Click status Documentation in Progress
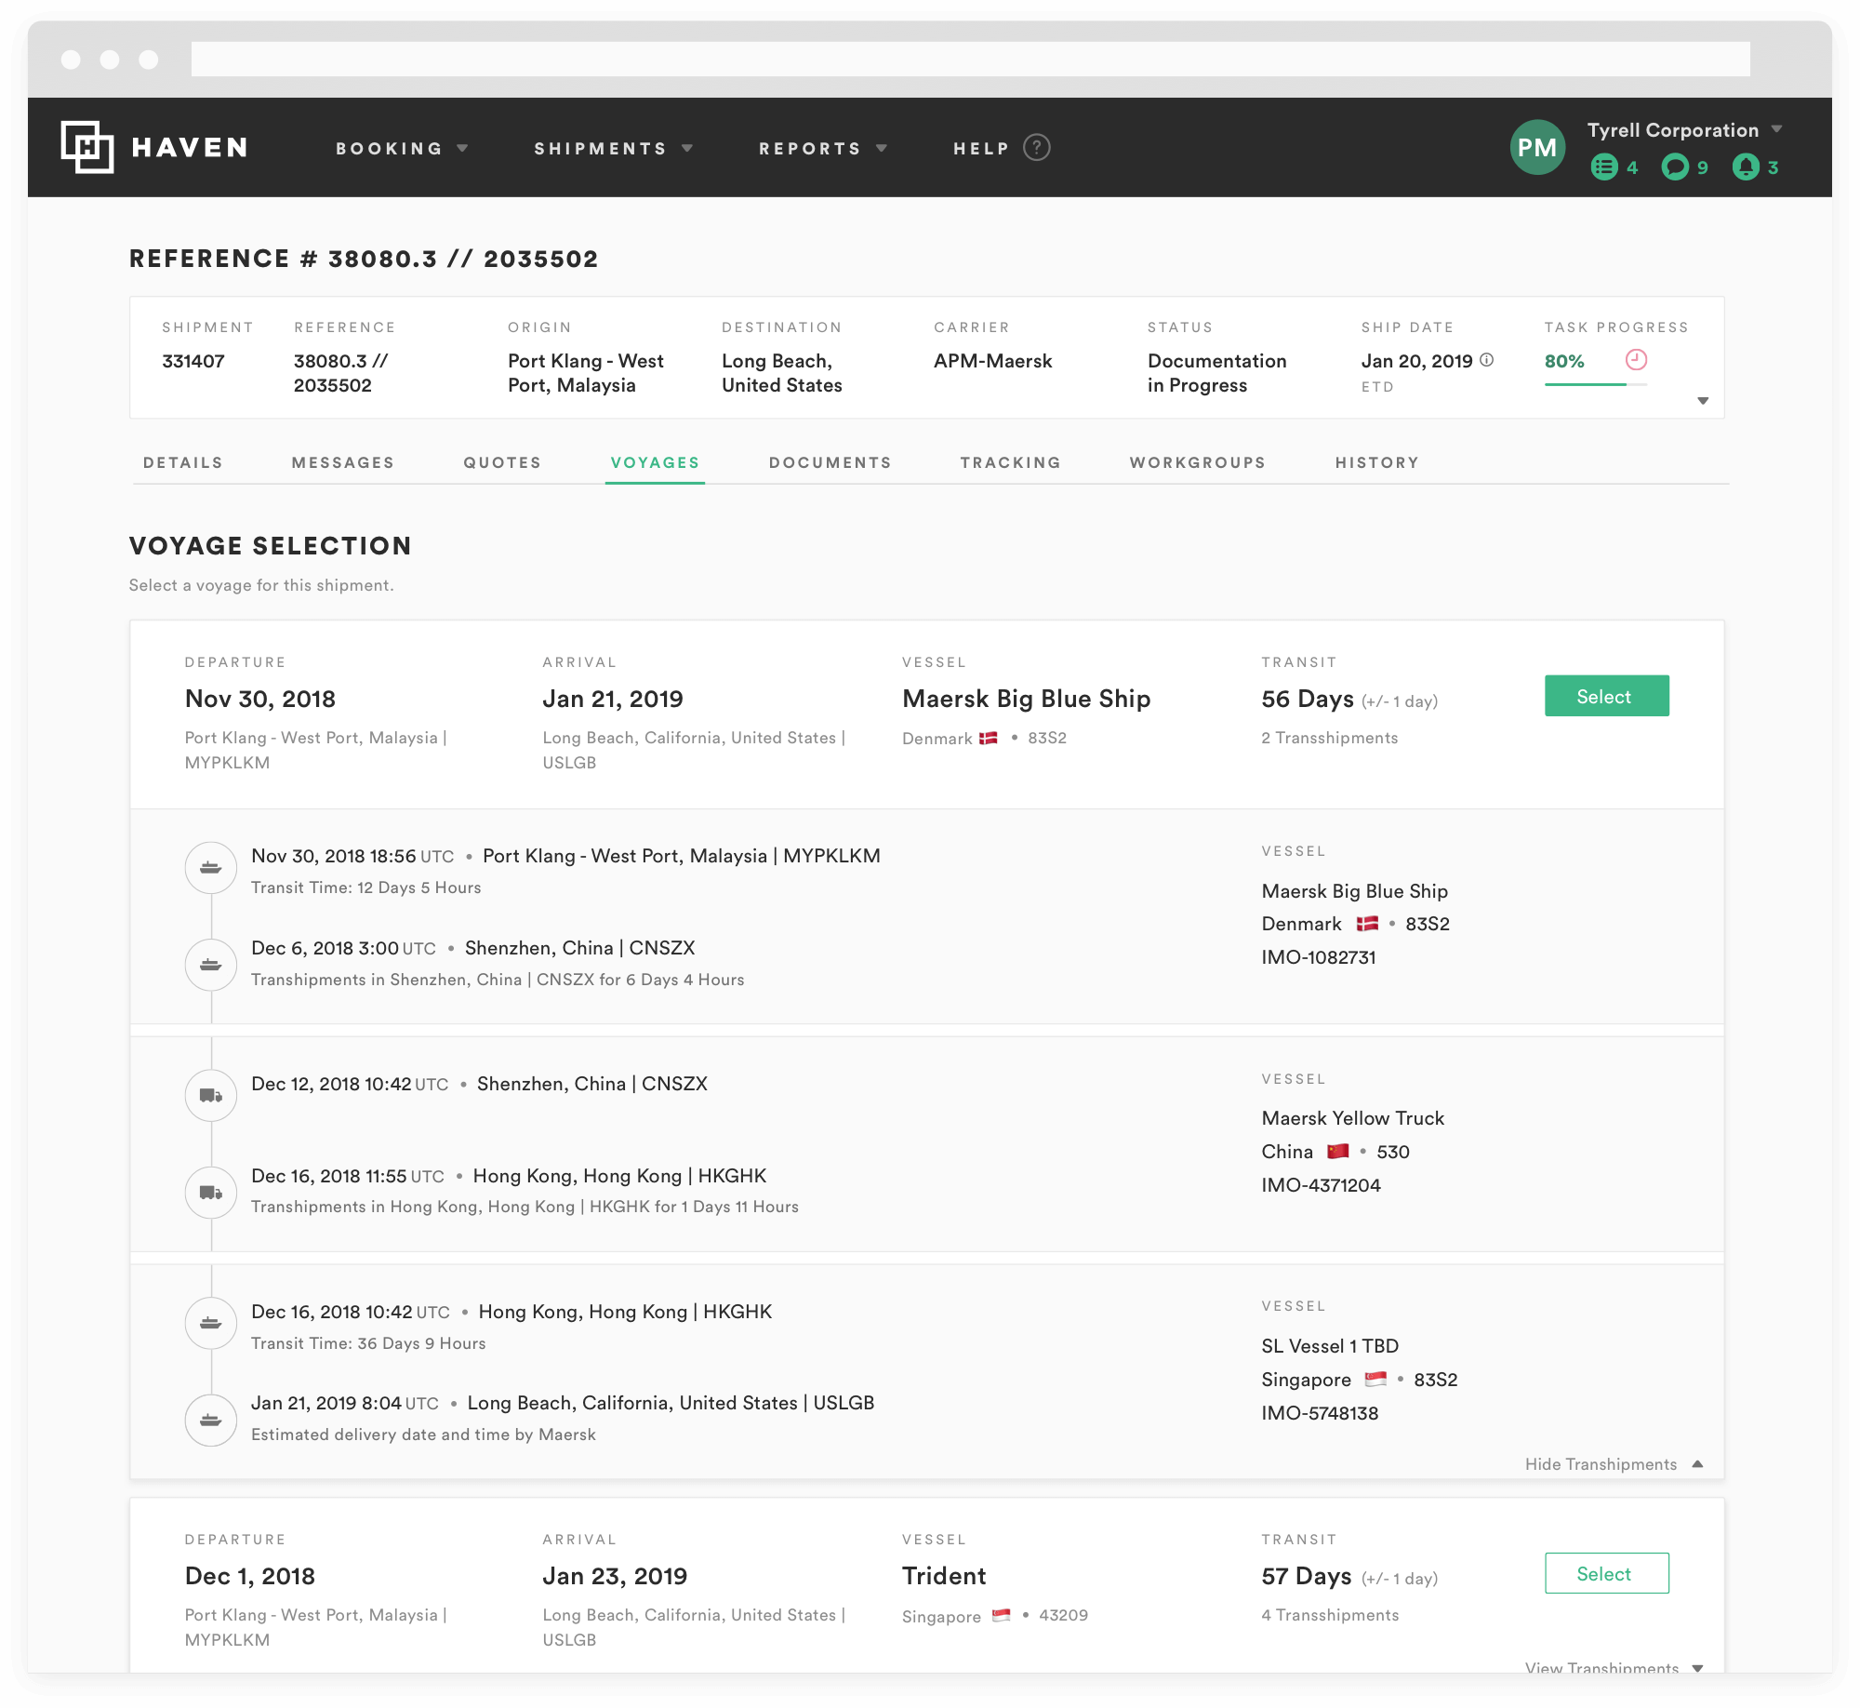Image resolution: width=1860 pixels, height=1708 pixels. click(x=1217, y=373)
